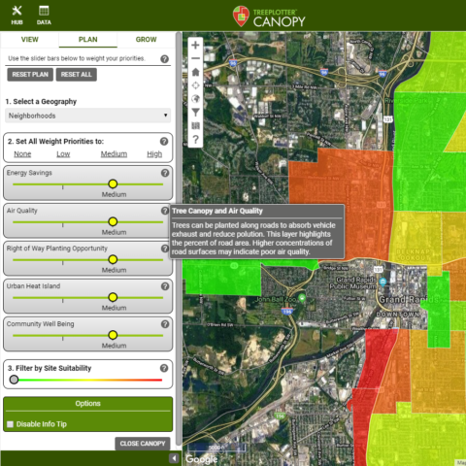466x466 pixels.
Task: Switch to the GROW tab
Action: tap(146, 40)
